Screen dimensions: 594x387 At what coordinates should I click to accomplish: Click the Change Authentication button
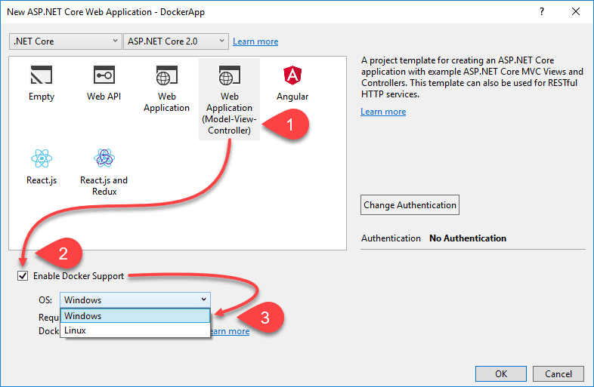tap(410, 205)
